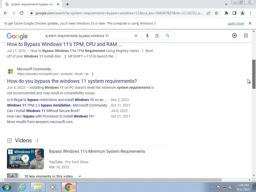Open How can I bypass with Processor link
Image resolution: width=256 pixels, height=192 pixels.
coord(51,116)
